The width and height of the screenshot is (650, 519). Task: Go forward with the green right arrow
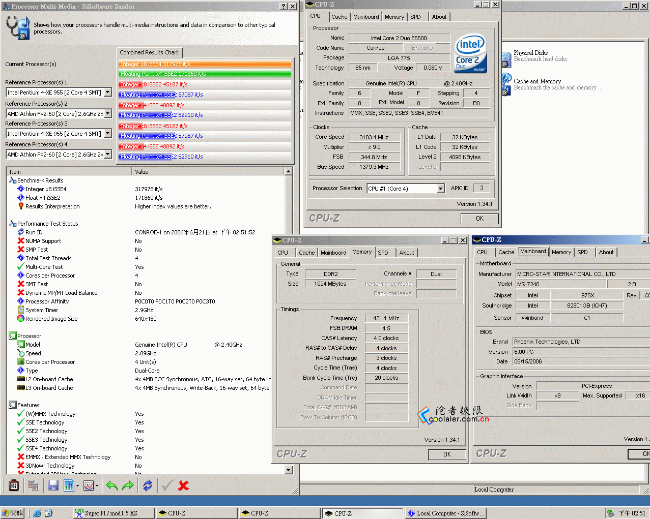128,485
